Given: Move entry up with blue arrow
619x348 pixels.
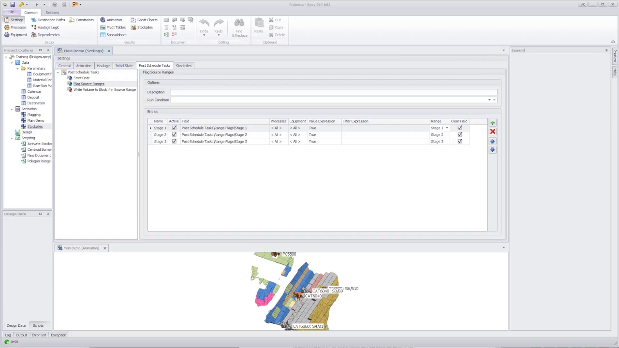Looking at the screenshot, I should click(x=492, y=141).
